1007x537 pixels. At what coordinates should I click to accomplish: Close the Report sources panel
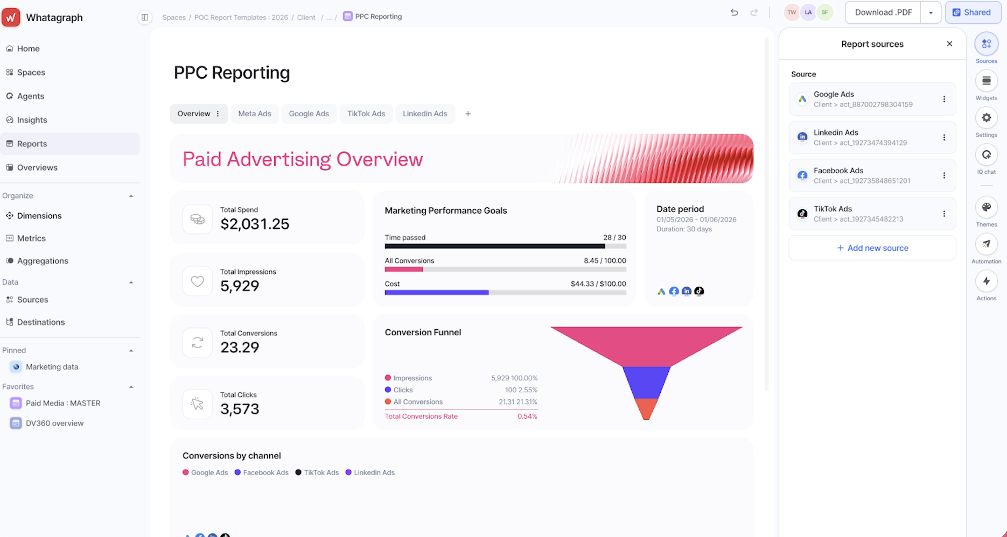[949, 44]
